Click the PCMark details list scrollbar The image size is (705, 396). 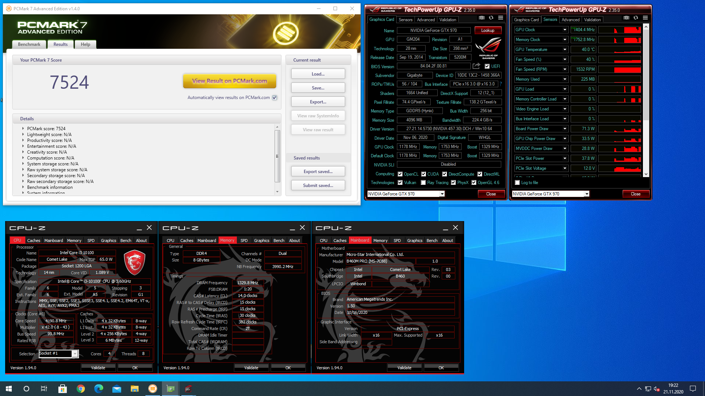click(x=277, y=156)
